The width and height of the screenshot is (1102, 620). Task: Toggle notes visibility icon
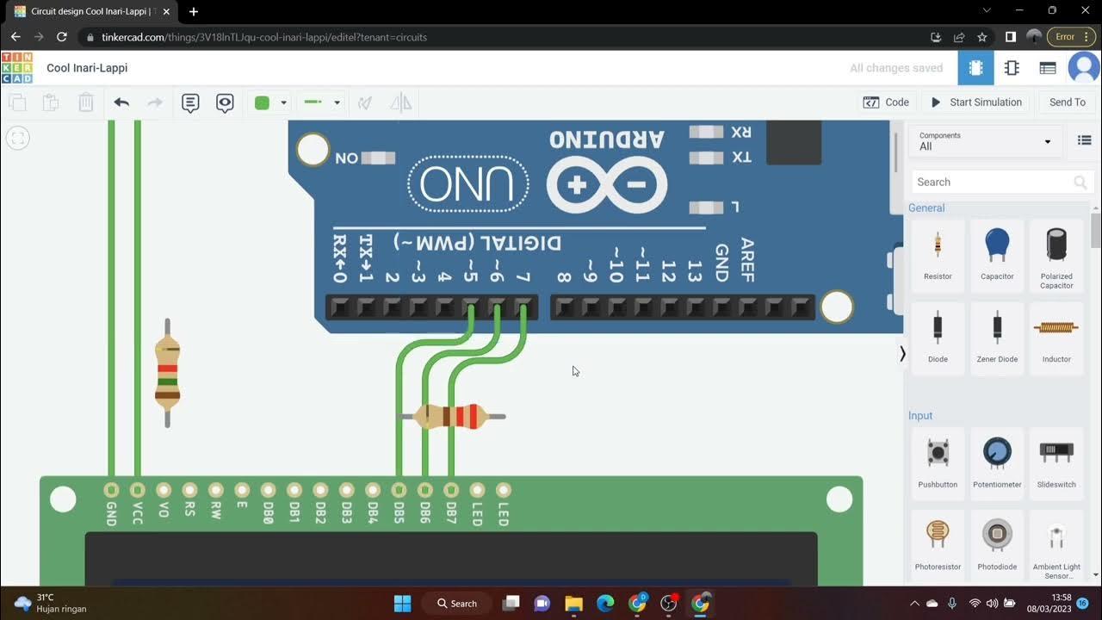[225, 102]
